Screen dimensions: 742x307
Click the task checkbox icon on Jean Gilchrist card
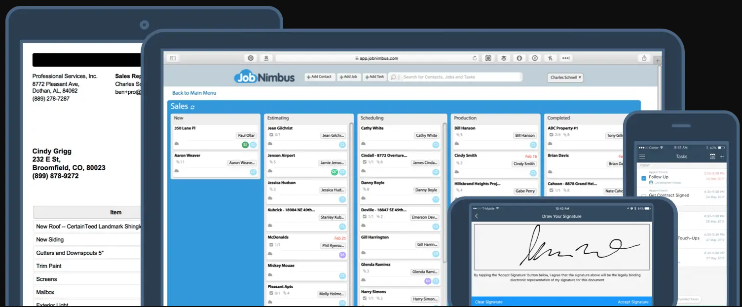[x=270, y=135]
